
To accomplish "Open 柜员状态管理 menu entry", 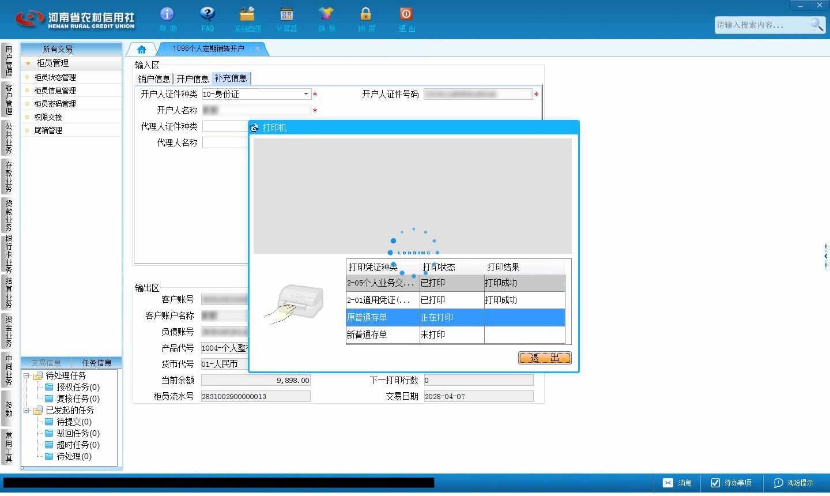I will tap(55, 77).
